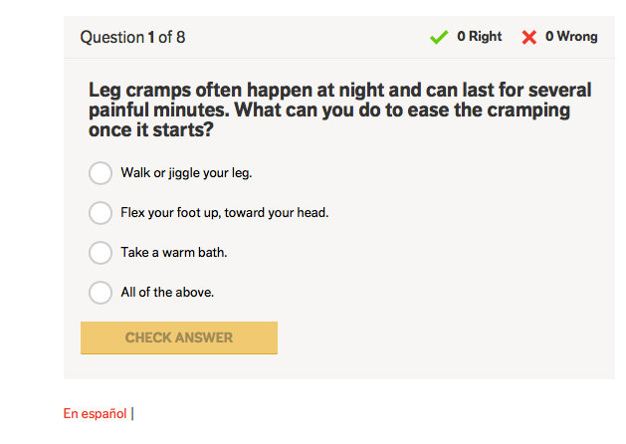
Task: Mark the "All of the above" radio button
Action: pos(101,293)
